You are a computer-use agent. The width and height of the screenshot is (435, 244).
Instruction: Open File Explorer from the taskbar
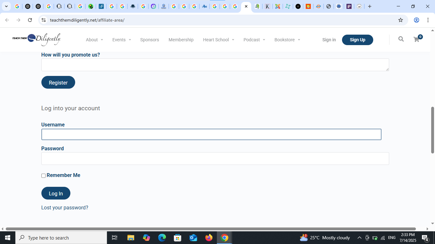click(131, 238)
